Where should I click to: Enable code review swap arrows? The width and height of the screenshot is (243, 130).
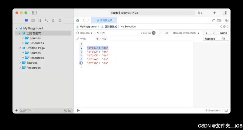pyautogui.click(x=214, y=20)
